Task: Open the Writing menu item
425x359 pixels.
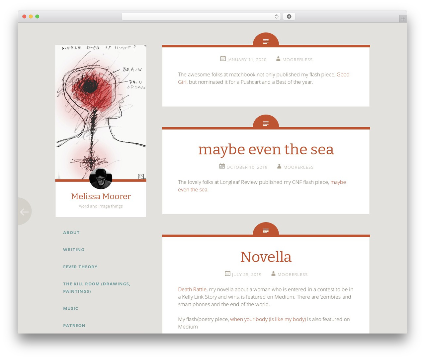Action: [74, 250]
